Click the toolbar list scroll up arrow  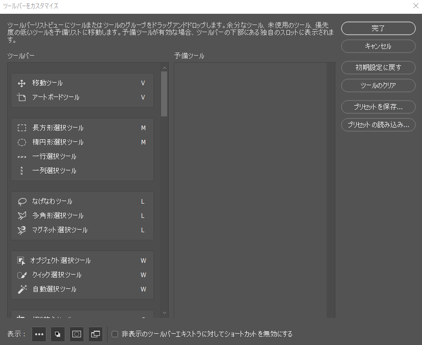click(x=165, y=68)
